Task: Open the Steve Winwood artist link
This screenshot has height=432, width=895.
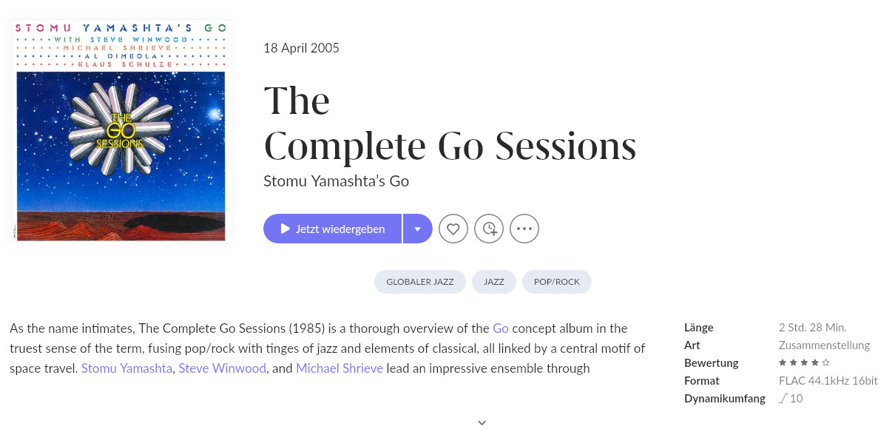Action: (x=222, y=368)
